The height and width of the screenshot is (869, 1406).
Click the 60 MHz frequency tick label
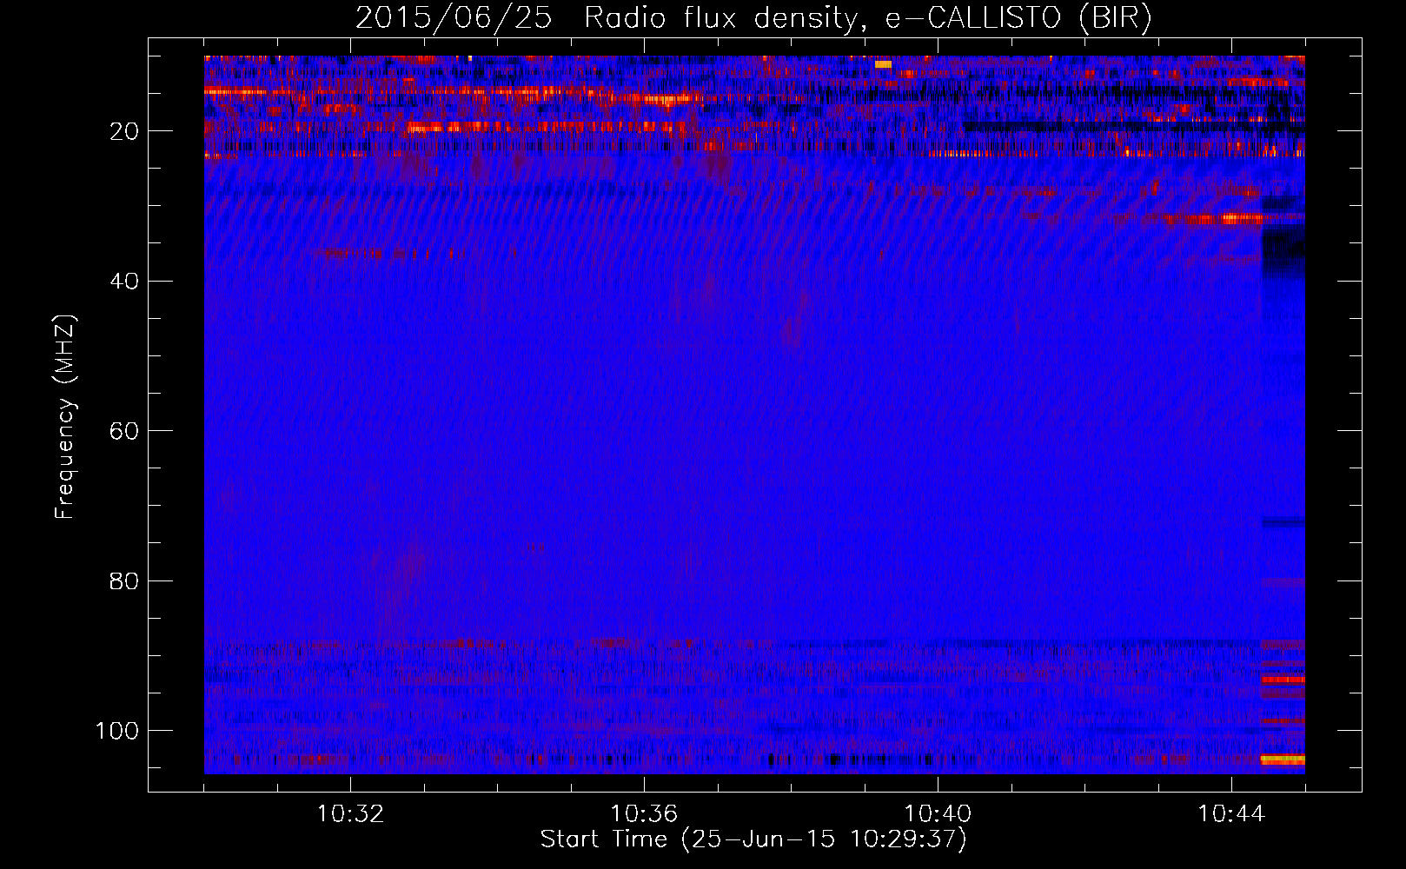pos(125,431)
